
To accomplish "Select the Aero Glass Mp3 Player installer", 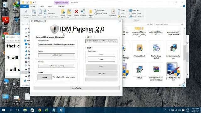I will [x=173, y=33].
